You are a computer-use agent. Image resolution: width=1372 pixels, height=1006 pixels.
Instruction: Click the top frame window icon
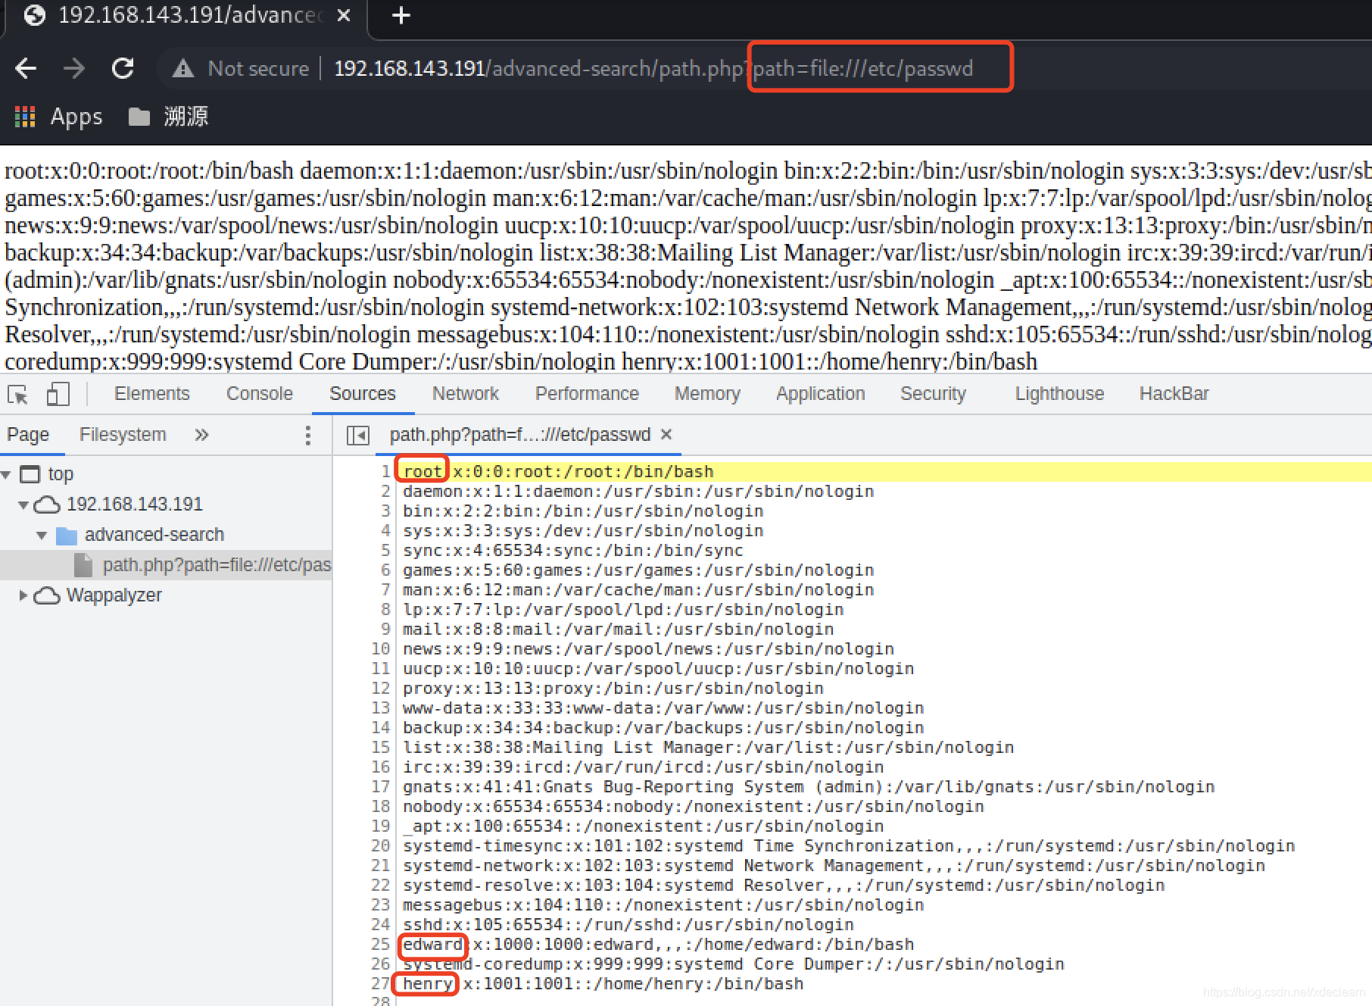[30, 474]
